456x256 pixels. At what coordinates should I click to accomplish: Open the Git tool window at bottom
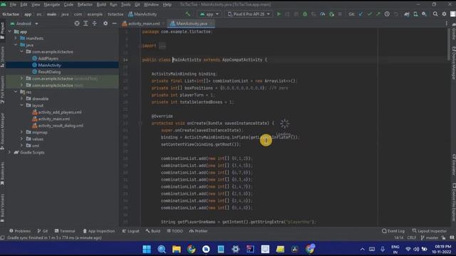(43, 231)
